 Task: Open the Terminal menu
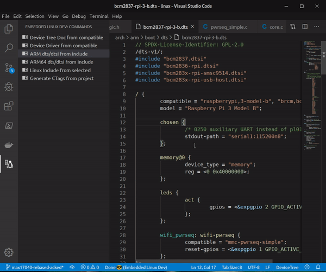pos(99,16)
